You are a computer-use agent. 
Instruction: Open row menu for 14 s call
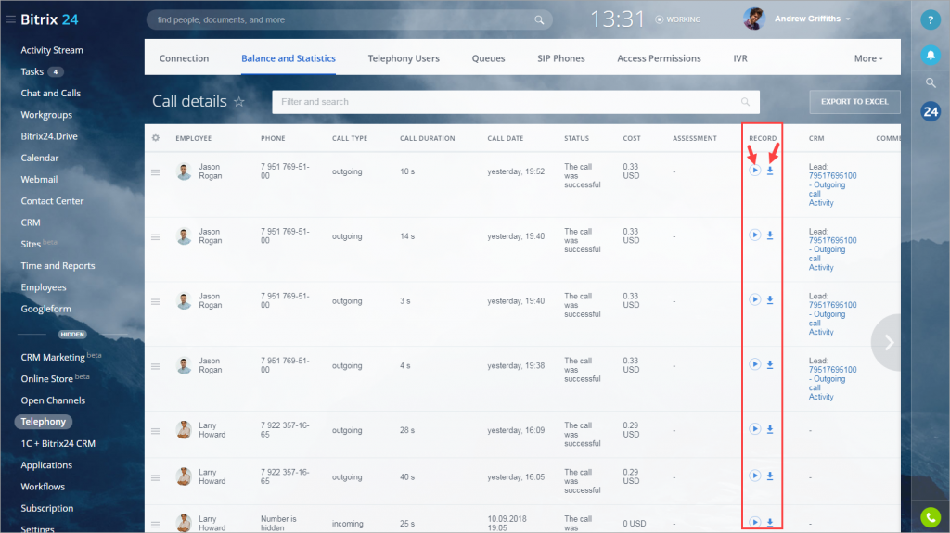coord(156,237)
